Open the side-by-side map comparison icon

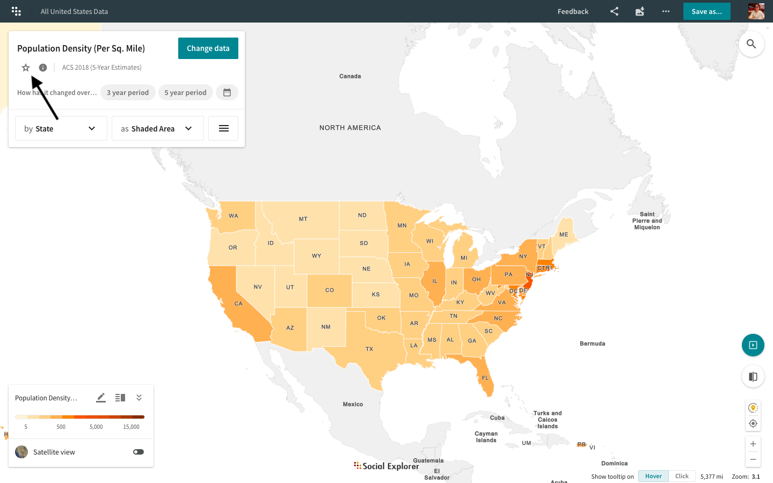753,376
